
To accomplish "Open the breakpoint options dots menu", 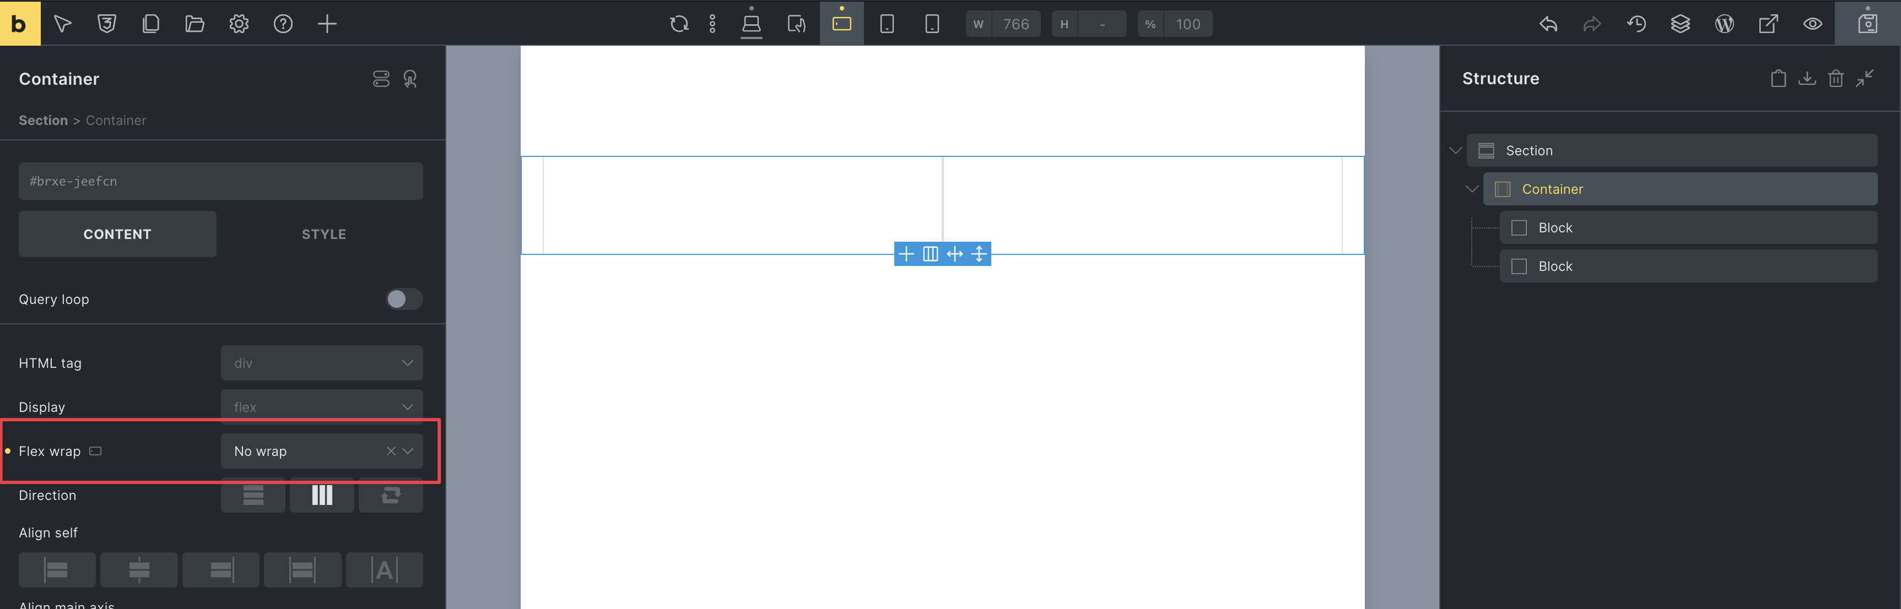I will 713,24.
